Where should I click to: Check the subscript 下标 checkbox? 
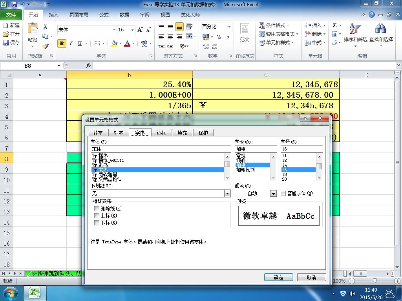click(x=97, y=223)
